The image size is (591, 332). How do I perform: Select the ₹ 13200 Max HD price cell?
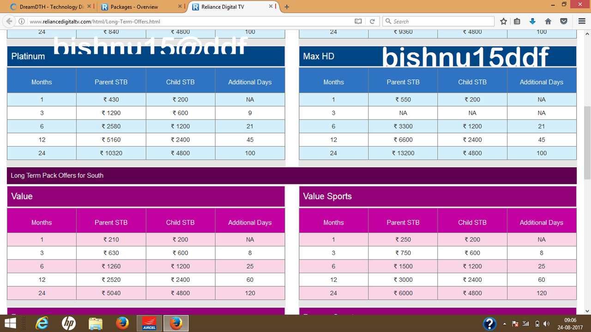[x=403, y=153]
